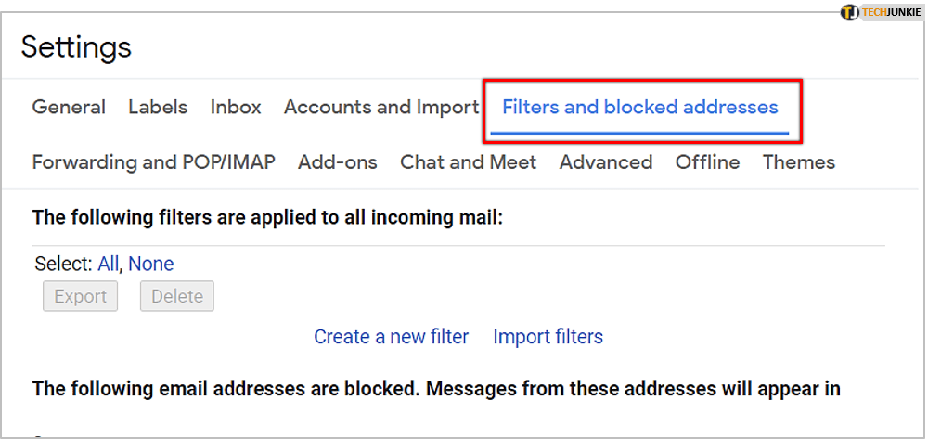Open Forwarding and POP/IMAP tab
928x439 pixels.
pyautogui.click(x=153, y=162)
